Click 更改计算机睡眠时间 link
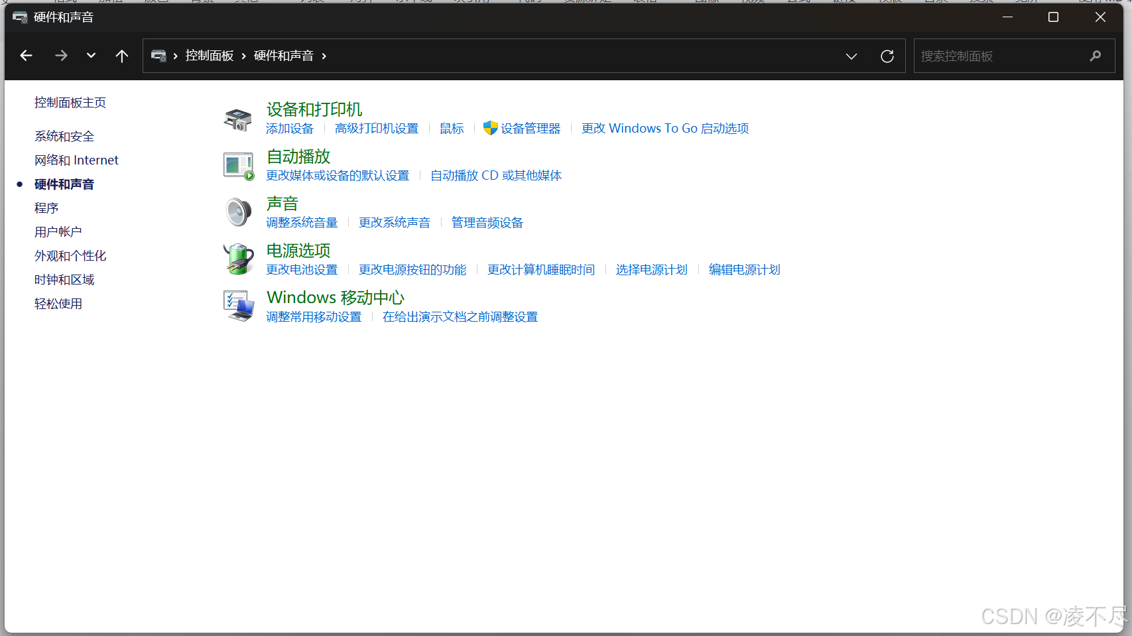Image resolution: width=1132 pixels, height=636 pixels. click(541, 270)
